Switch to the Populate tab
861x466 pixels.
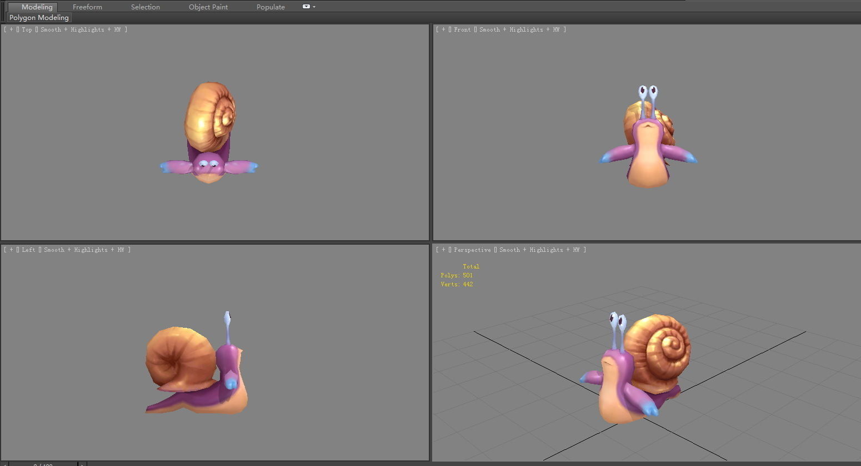[x=271, y=7]
